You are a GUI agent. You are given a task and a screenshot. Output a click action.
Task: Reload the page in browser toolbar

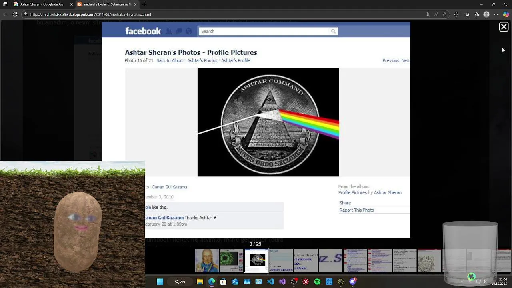(x=15, y=14)
